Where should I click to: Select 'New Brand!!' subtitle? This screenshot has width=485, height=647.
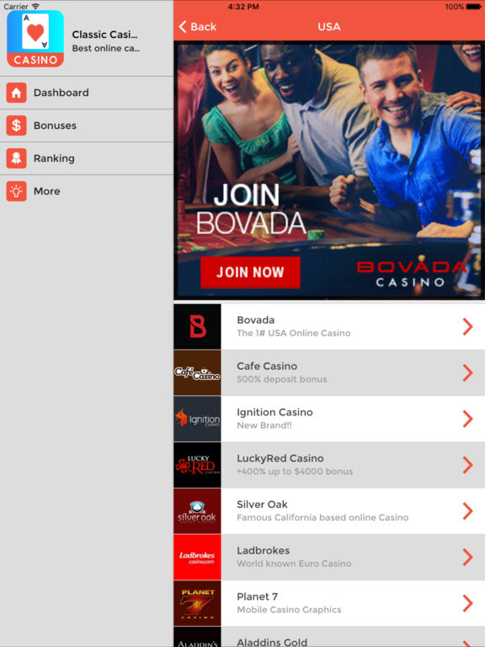(264, 425)
